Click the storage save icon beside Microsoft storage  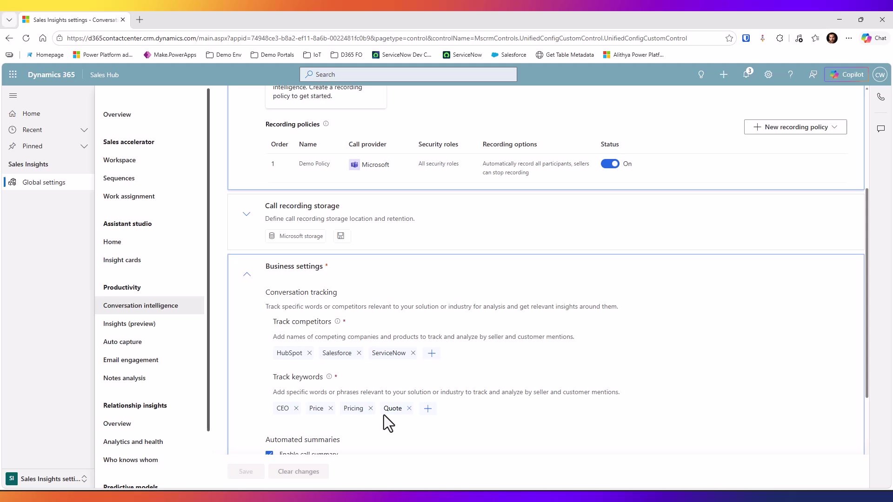[341, 236]
